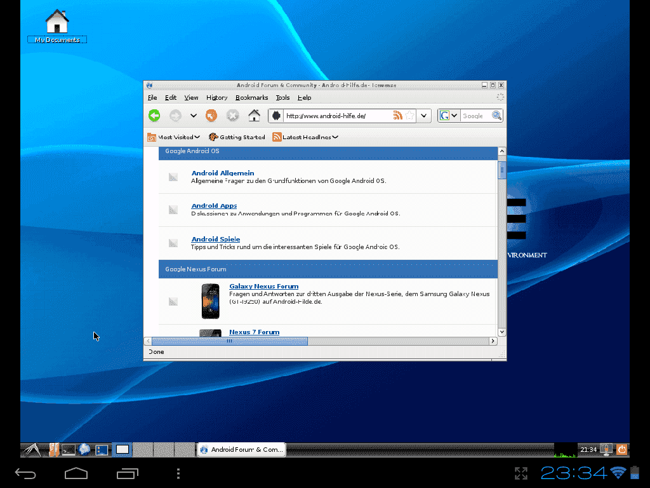
Task: Expand the Most Visited bookmarks folder
Action: pyautogui.click(x=174, y=137)
